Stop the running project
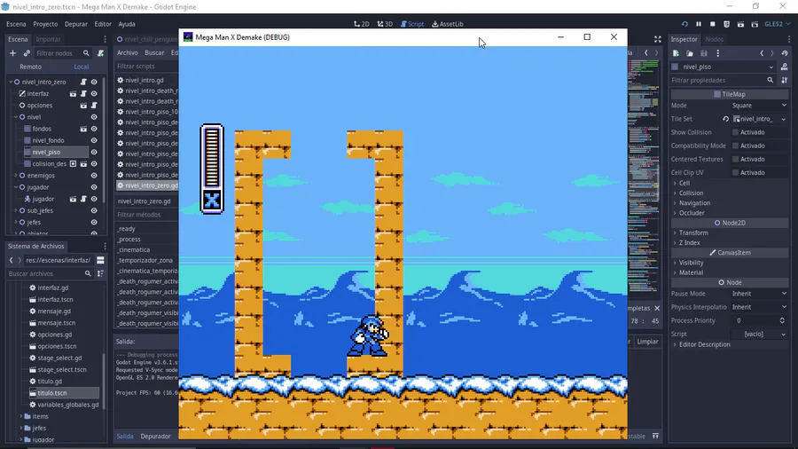The height and width of the screenshot is (449, 798). 713,24
